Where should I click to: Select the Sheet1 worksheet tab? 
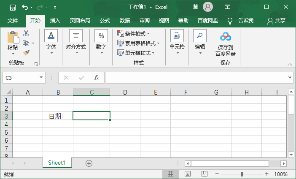click(x=57, y=163)
